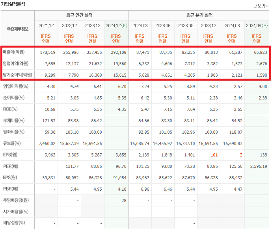Select the 87,471 quarterly sales value

143,52
